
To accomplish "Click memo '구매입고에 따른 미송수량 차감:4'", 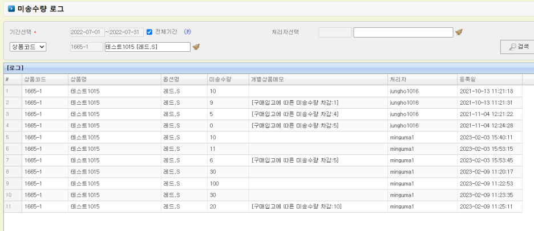I will pyautogui.click(x=295, y=114).
